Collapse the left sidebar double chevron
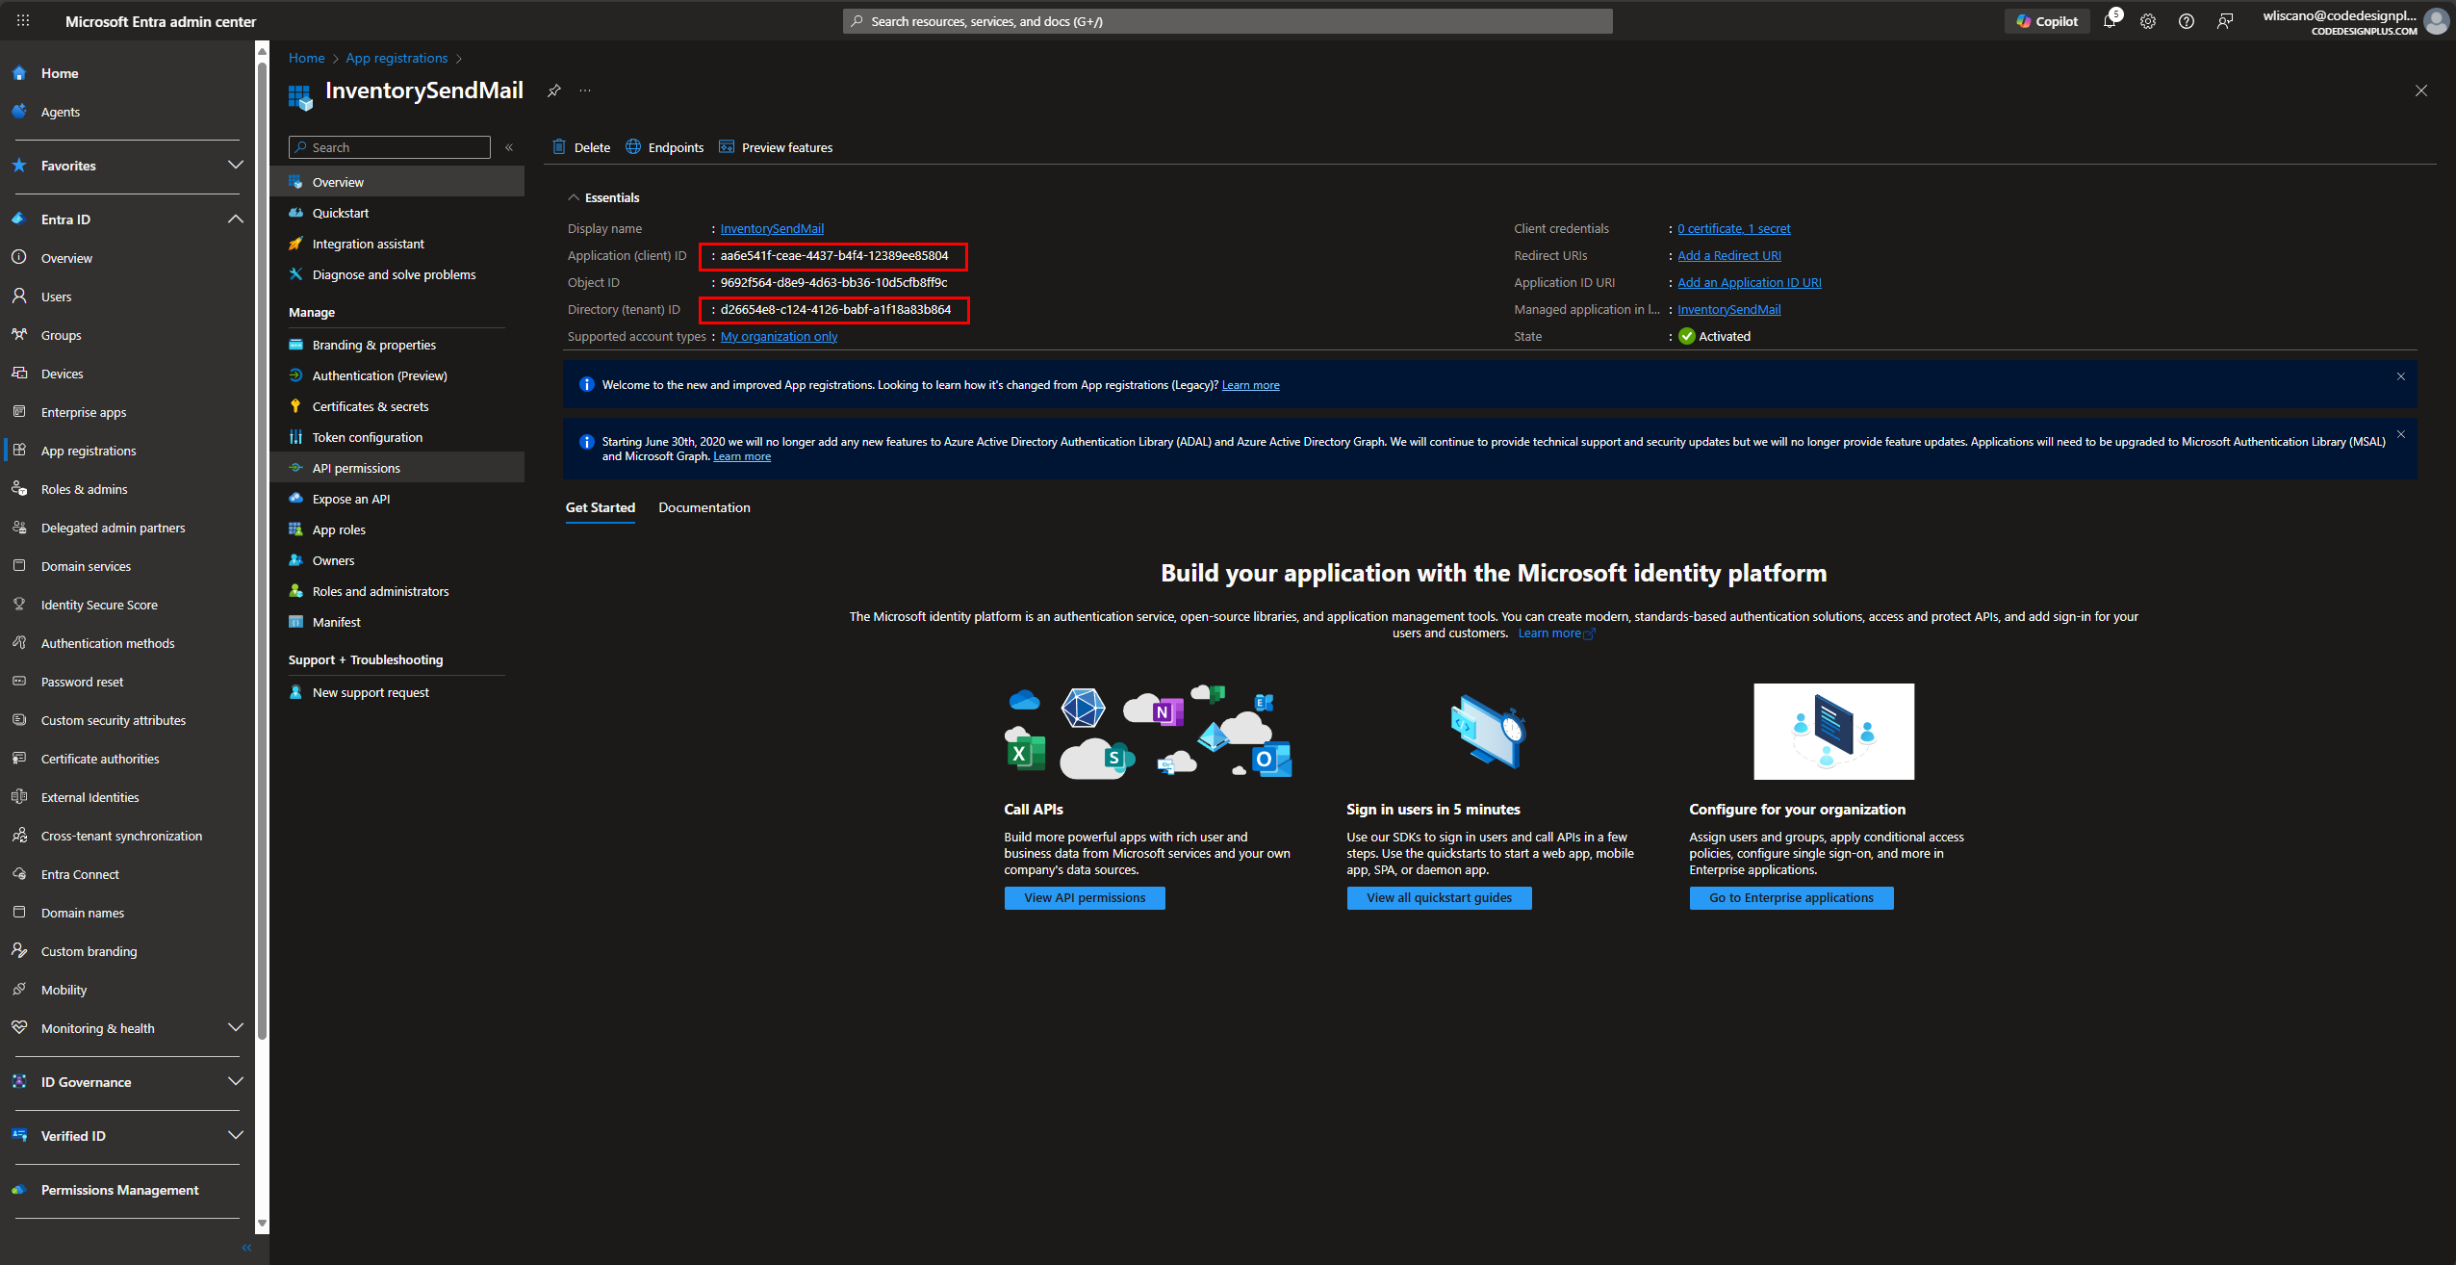 click(246, 1248)
